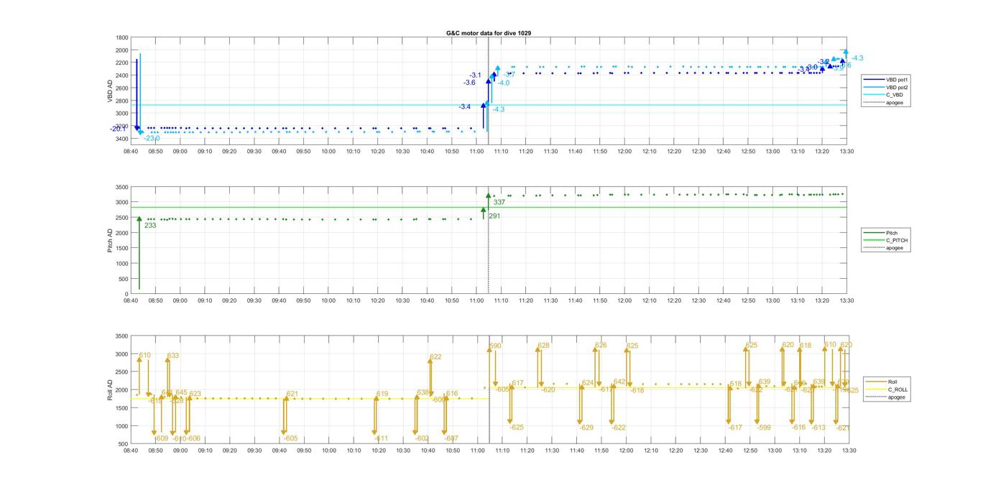Click the '-605' roll label near 09:40
Image resolution: width=1006 pixels, height=498 pixels.
[x=290, y=438]
